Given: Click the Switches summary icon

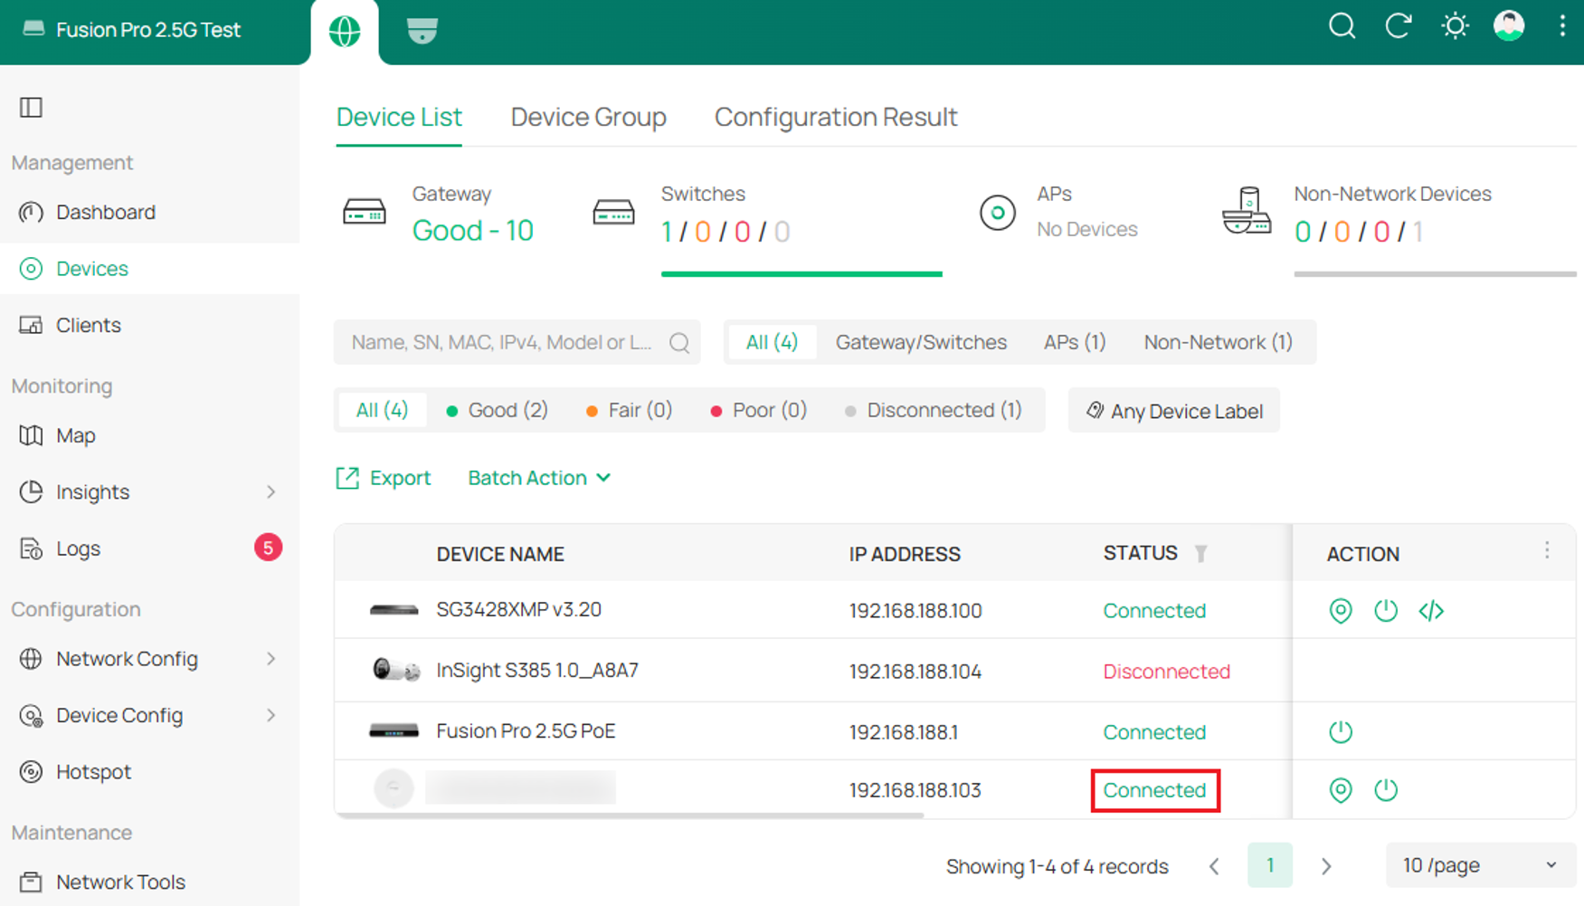Looking at the screenshot, I should click(613, 214).
